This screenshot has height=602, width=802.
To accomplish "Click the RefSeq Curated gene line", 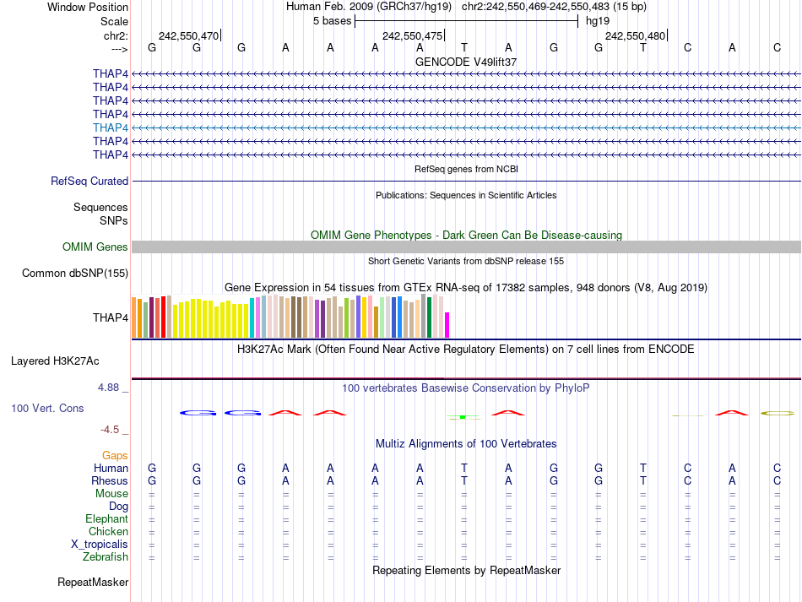I will pos(466,181).
